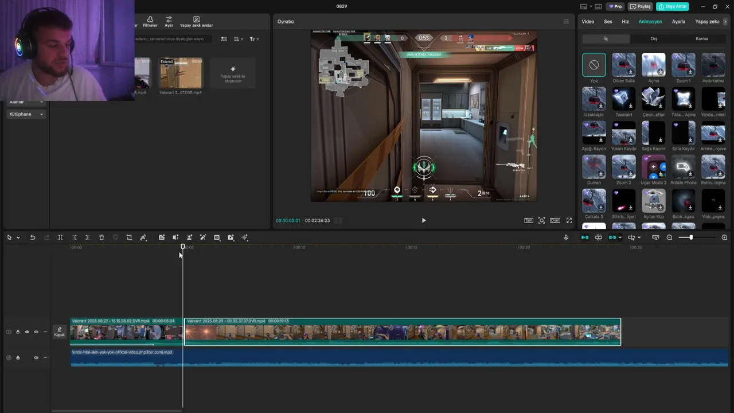Click the Oran ratio button
The height and width of the screenshot is (413, 734).
[x=555, y=220]
